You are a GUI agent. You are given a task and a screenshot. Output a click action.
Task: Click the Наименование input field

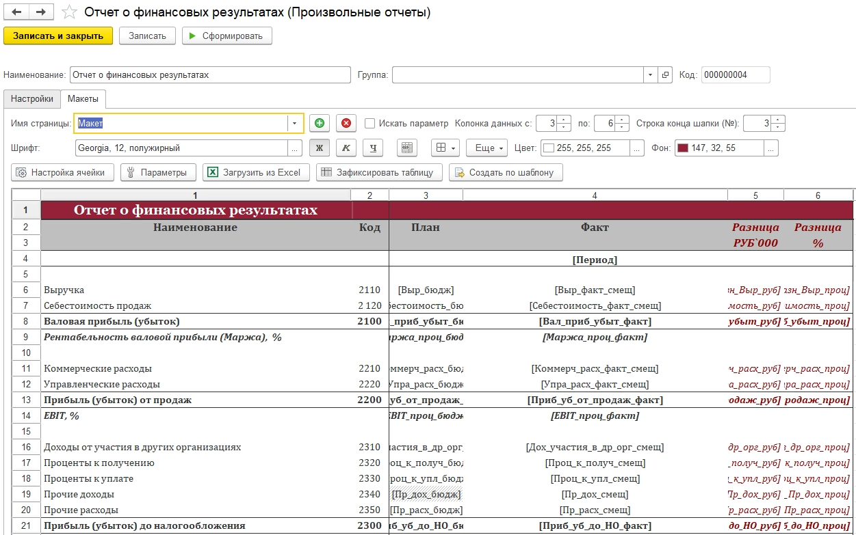pos(209,75)
